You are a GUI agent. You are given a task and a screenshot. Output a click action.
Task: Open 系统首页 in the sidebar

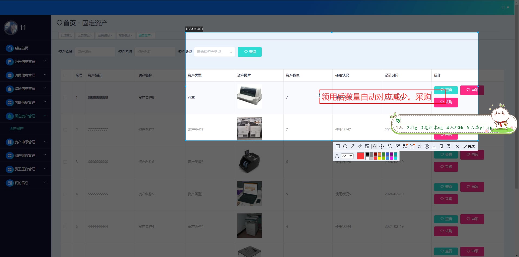coord(25,48)
